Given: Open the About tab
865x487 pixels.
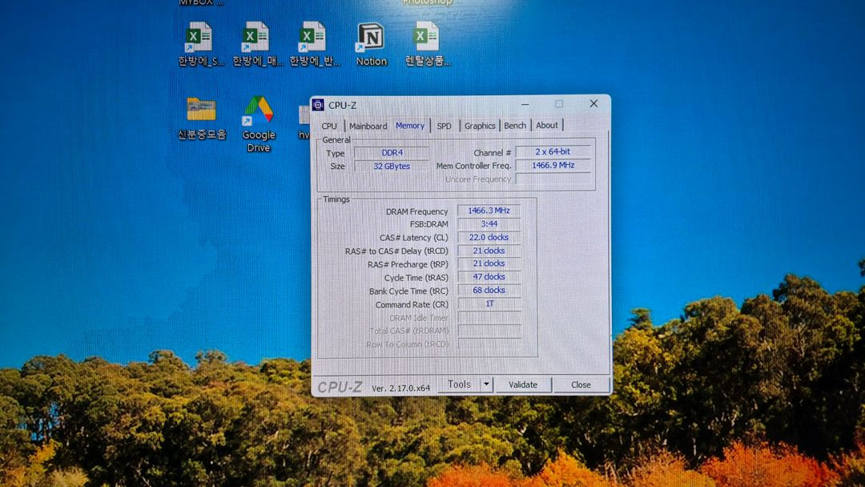Looking at the screenshot, I should click(x=546, y=126).
